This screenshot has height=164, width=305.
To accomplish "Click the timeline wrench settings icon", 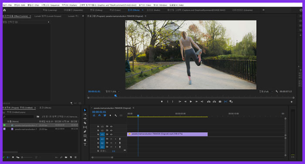I will (x=116, y=115).
